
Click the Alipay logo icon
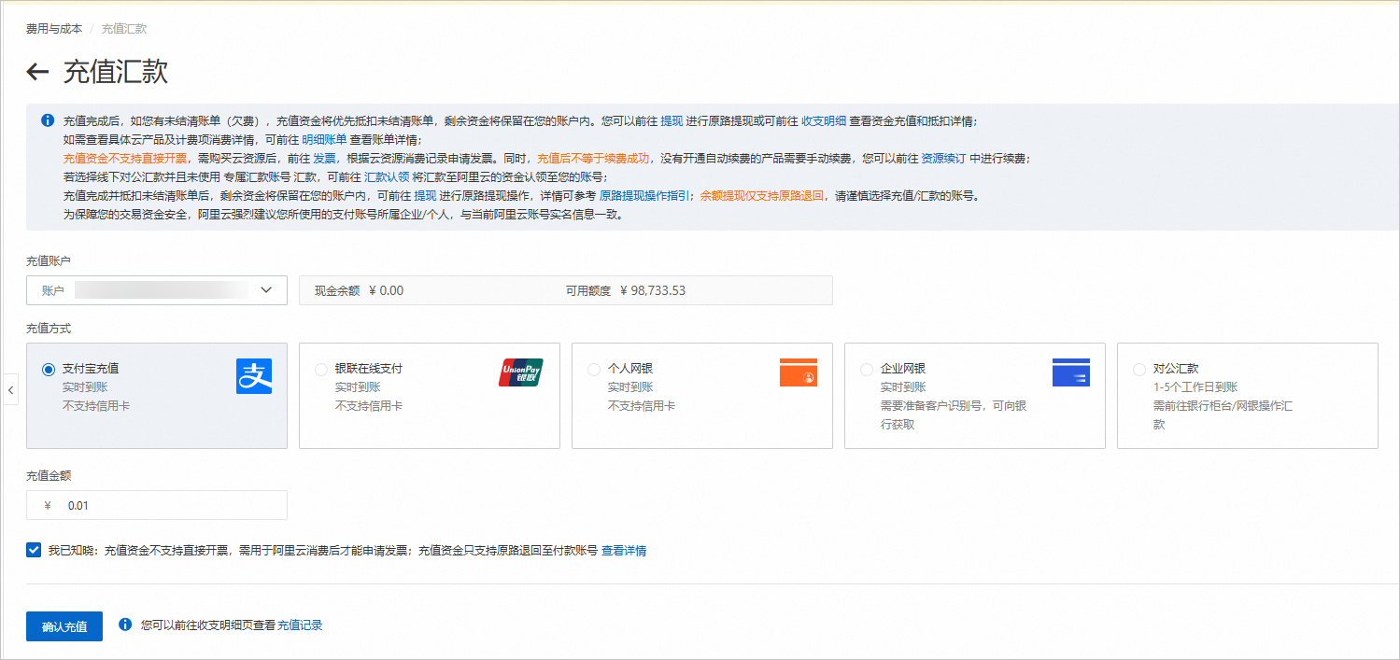coord(253,375)
